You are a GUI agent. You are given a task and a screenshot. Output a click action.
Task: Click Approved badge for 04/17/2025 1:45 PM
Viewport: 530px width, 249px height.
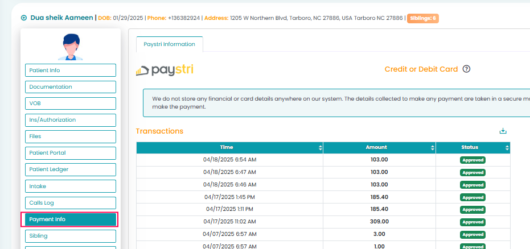tap(473, 197)
